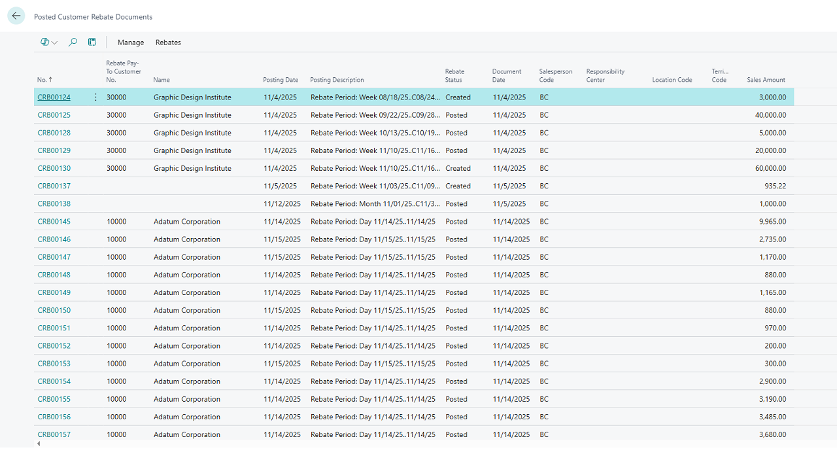Open rebate document CRB00130
This screenshot has height=471, width=837.
54,169
